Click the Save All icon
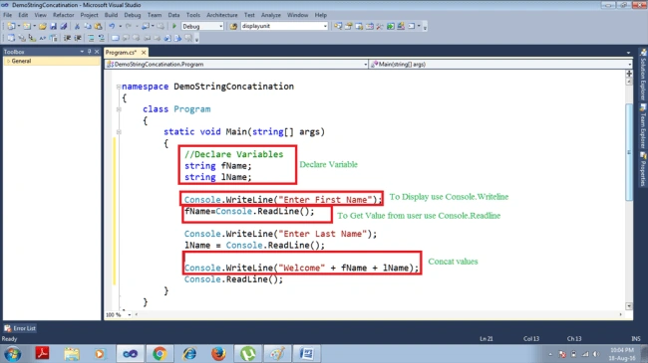Image resolution: width=648 pixels, height=363 pixels. pos(63,26)
